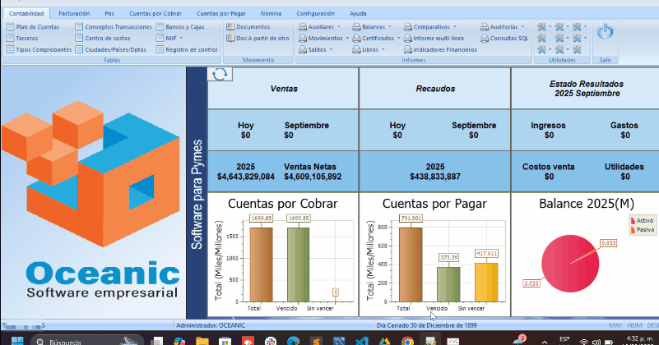Switch to the Facturación tab

click(x=74, y=14)
